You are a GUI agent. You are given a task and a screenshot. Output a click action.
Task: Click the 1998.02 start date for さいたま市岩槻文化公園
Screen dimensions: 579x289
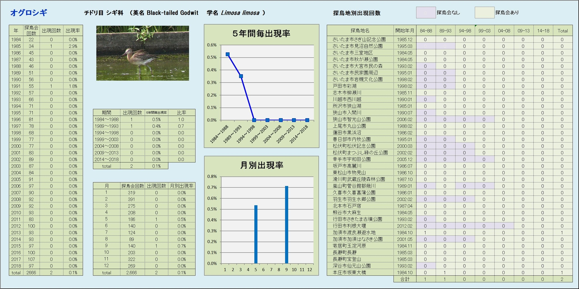(405, 79)
